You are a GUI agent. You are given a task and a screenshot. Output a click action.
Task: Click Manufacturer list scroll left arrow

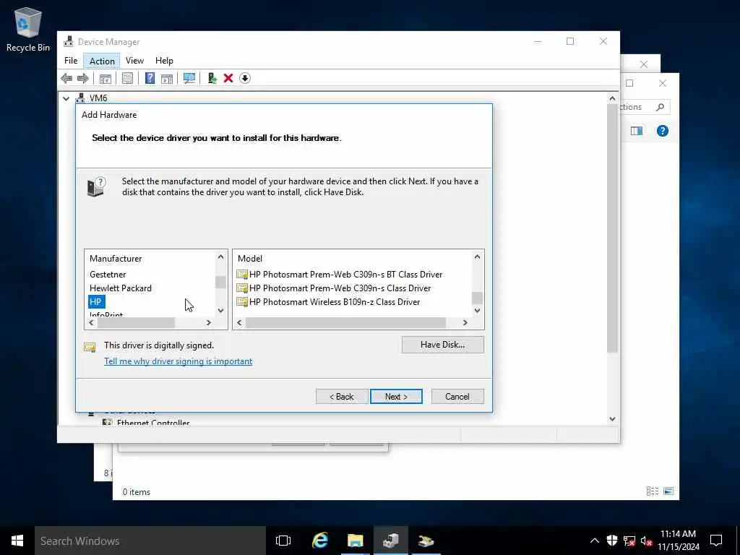(x=92, y=323)
